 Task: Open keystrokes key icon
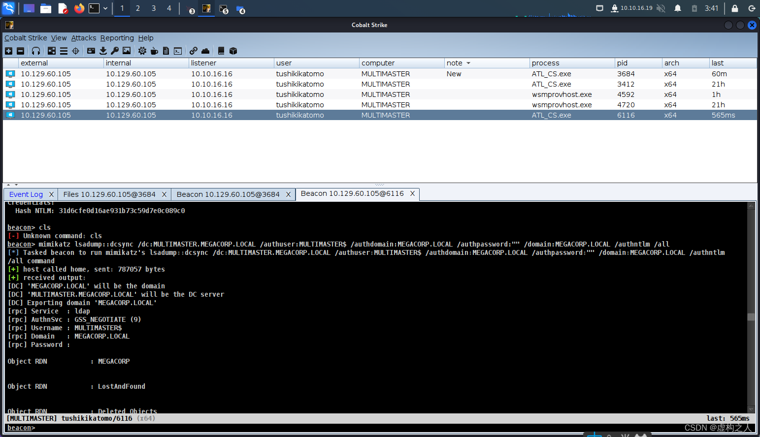point(115,51)
